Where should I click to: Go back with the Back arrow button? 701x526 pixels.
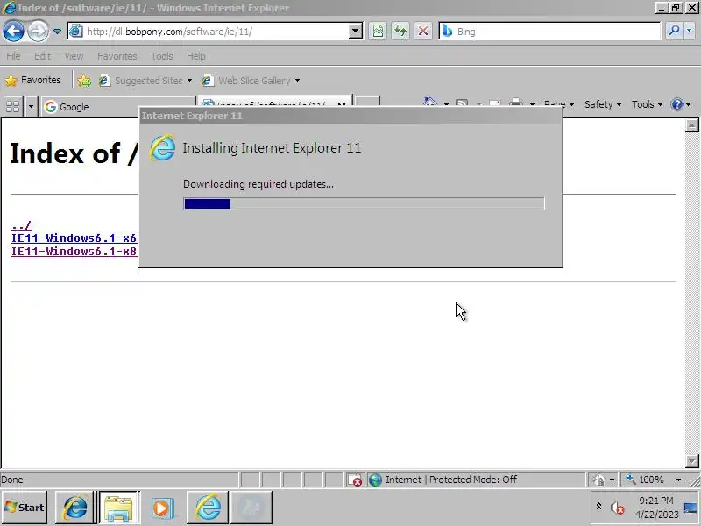pyautogui.click(x=13, y=32)
